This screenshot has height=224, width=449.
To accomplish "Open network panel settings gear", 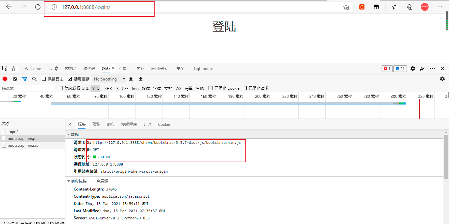I will (442, 79).
